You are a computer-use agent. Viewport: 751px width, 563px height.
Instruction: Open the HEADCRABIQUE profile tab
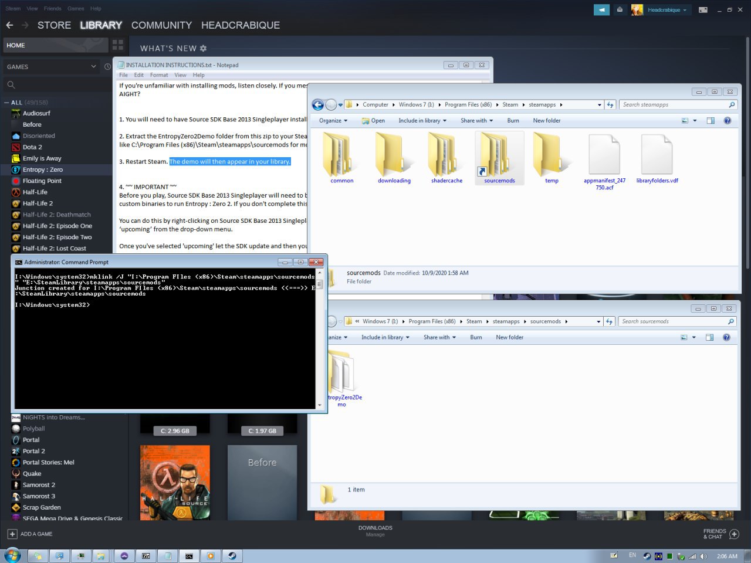(x=241, y=25)
